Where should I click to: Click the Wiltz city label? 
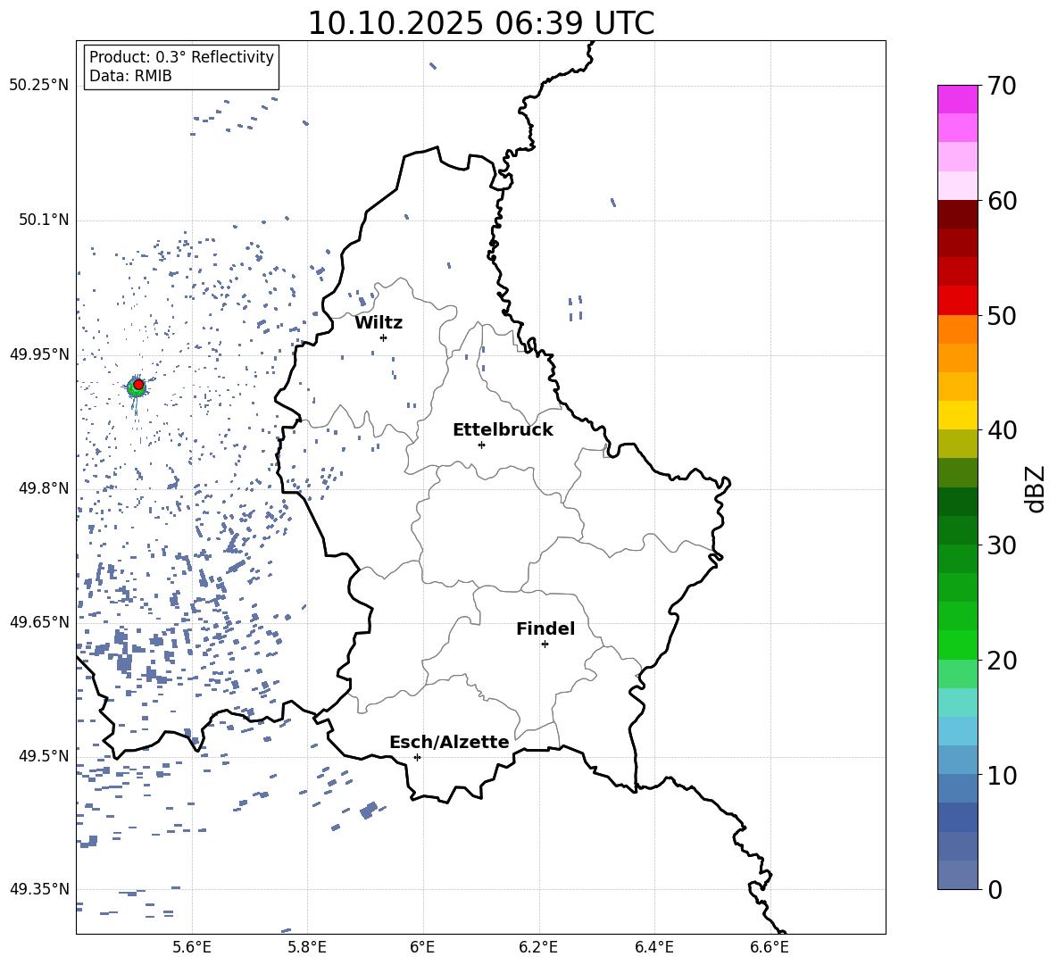(379, 323)
